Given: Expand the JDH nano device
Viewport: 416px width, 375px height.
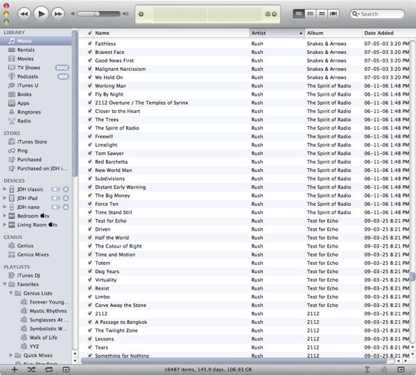Looking at the screenshot, I should pos(5,207).
